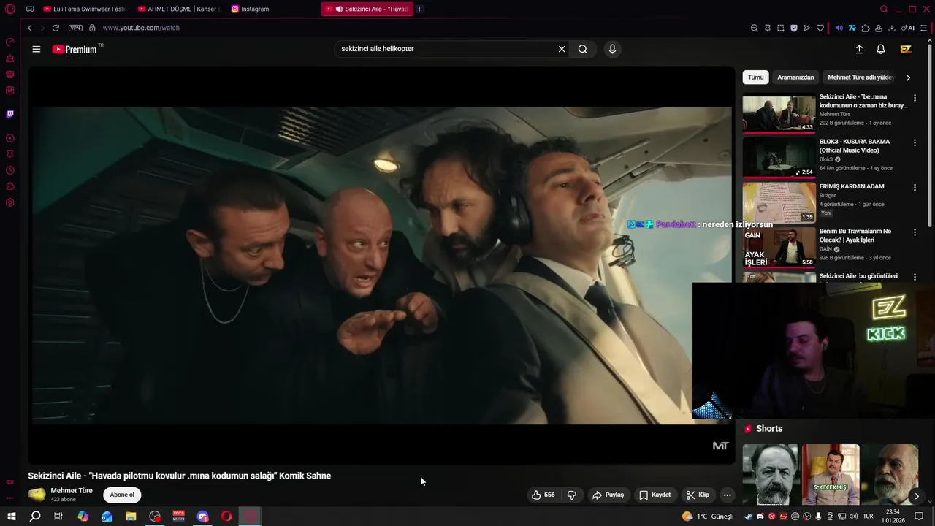Mute tab audio via blue speaker icon
935x526 pixels.
(x=839, y=28)
